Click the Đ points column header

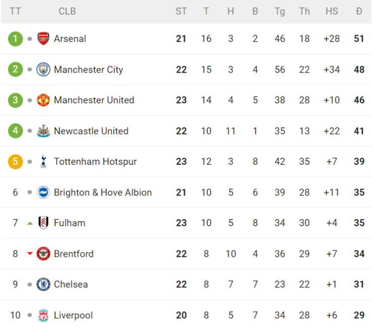point(359,11)
